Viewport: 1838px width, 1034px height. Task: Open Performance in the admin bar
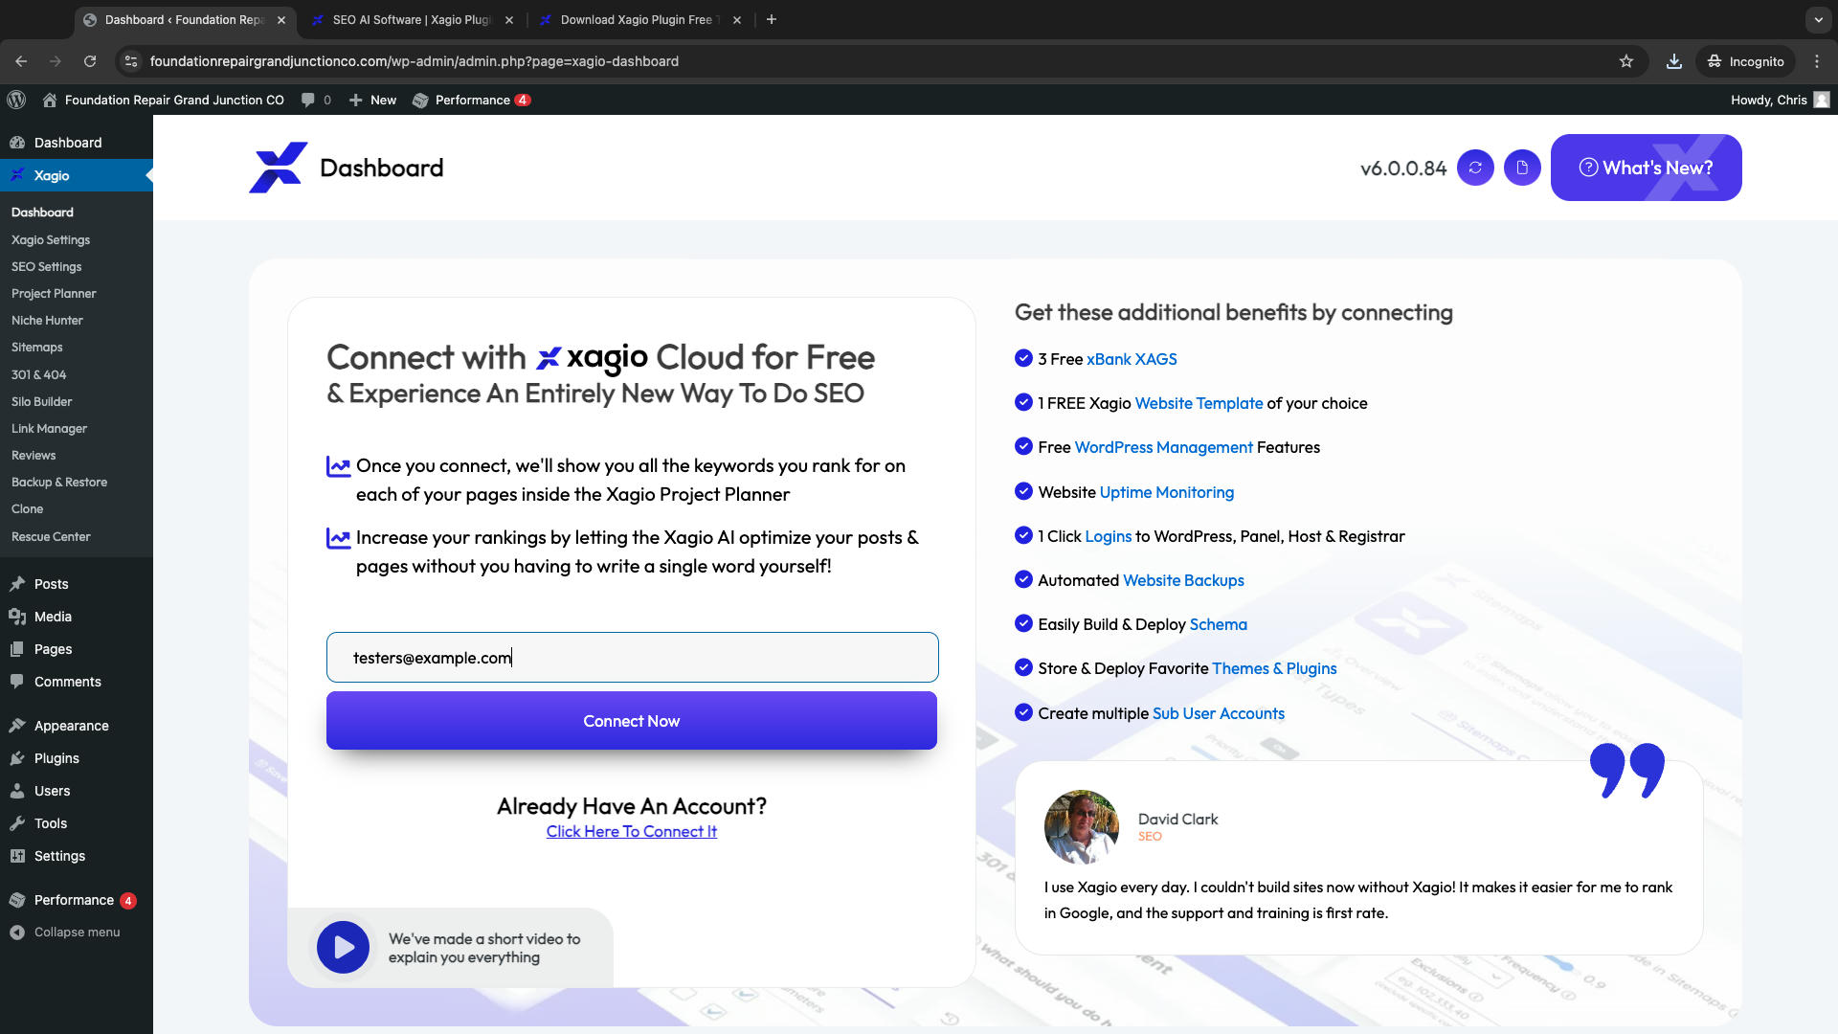(x=471, y=100)
